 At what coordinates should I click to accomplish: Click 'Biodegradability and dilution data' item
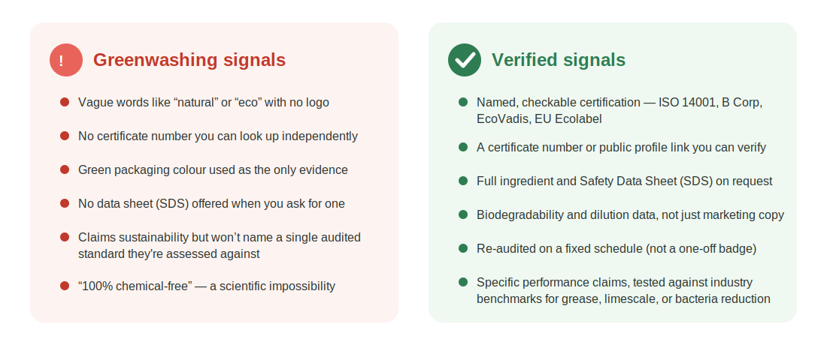coord(630,215)
